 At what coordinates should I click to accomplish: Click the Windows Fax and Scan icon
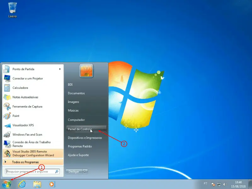pyautogui.click(x=7, y=135)
